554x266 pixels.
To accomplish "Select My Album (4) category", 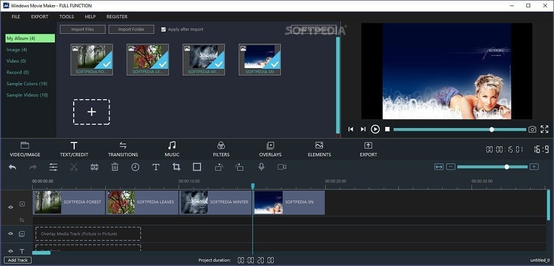I will click(x=30, y=38).
